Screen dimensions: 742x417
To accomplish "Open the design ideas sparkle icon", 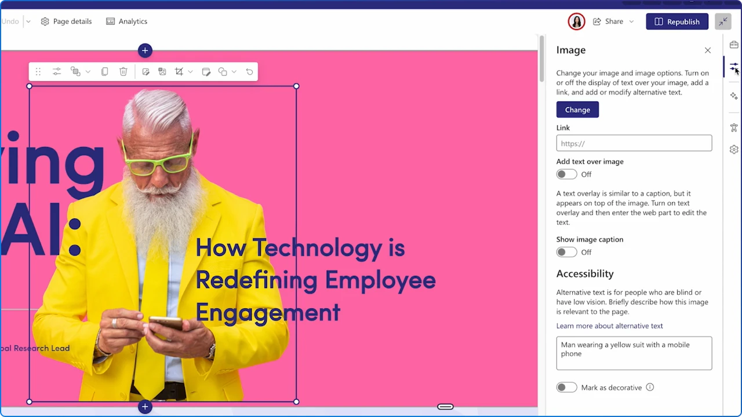I will [x=734, y=96].
